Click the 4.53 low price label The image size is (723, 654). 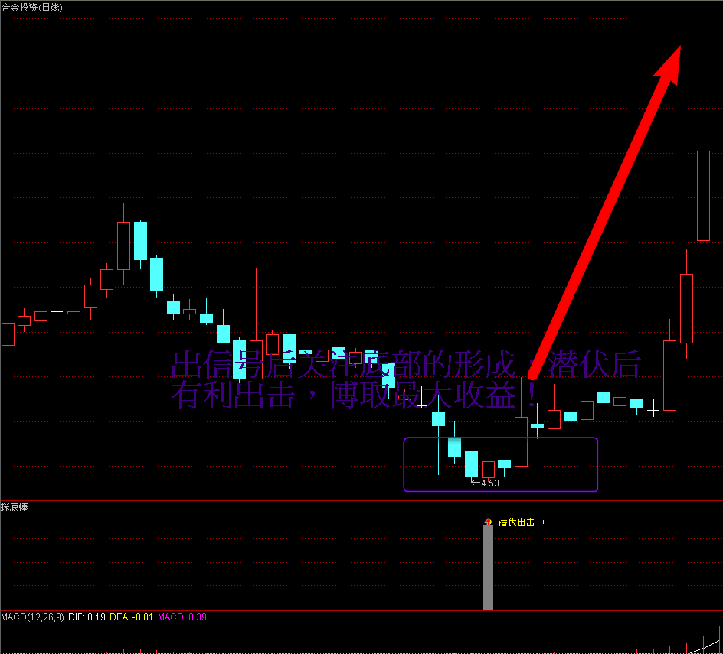point(489,483)
